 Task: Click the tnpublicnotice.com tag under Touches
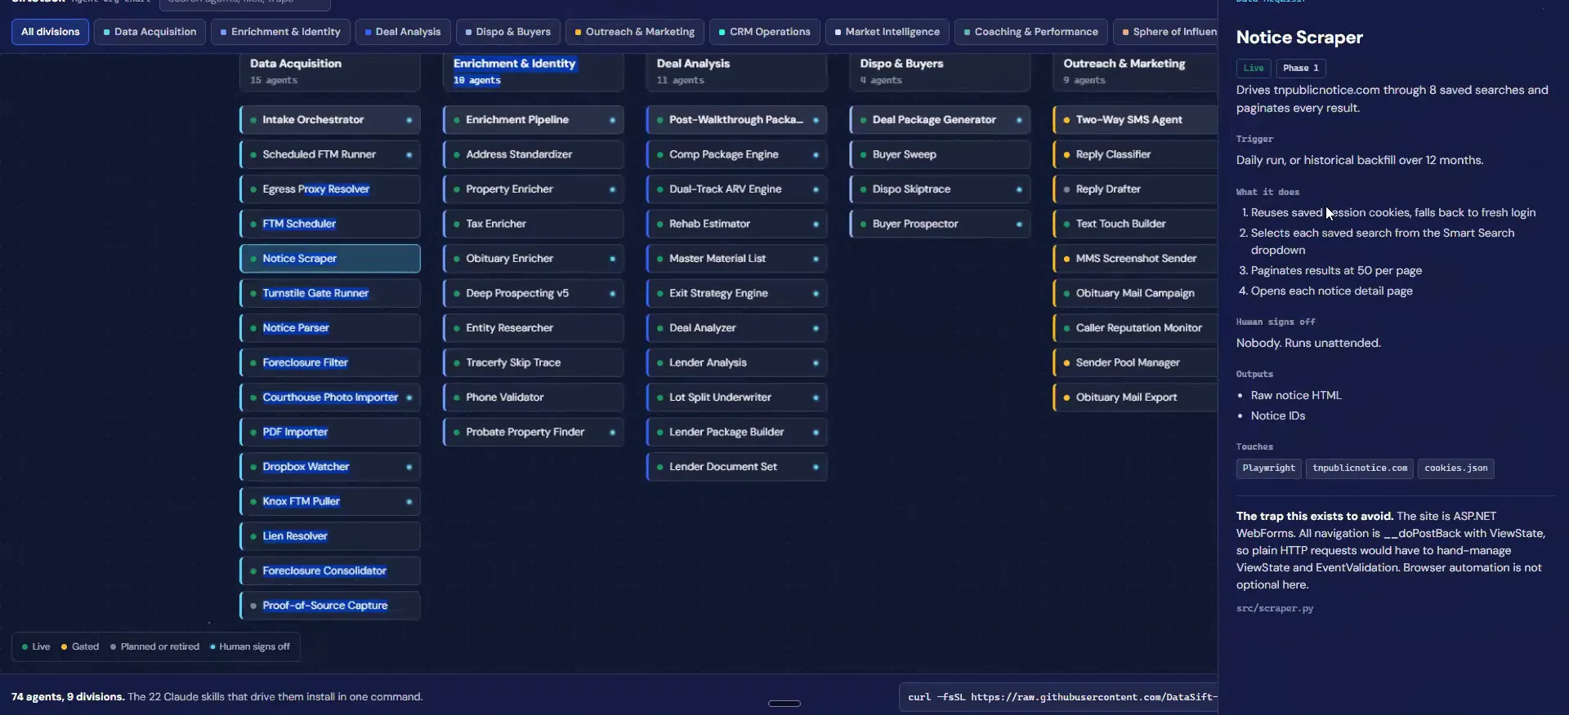(x=1360, y=469)
